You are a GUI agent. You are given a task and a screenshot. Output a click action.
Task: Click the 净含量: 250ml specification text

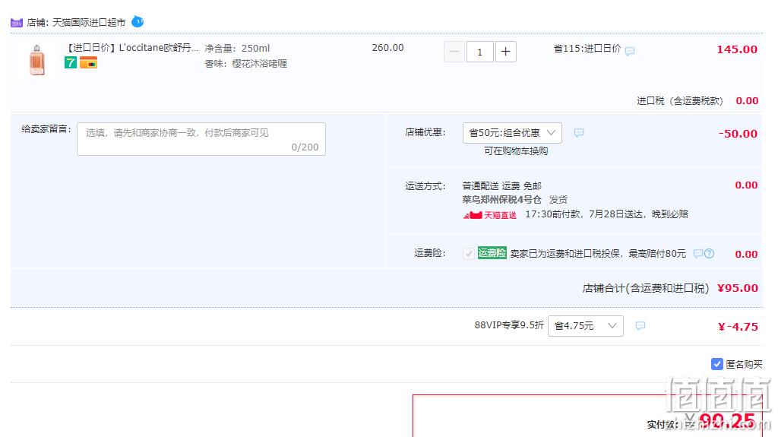click(x=237, y=48)
